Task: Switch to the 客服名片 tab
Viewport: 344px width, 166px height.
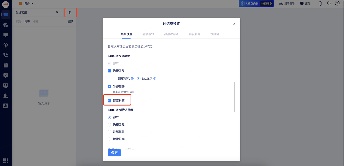Action: 195,34
